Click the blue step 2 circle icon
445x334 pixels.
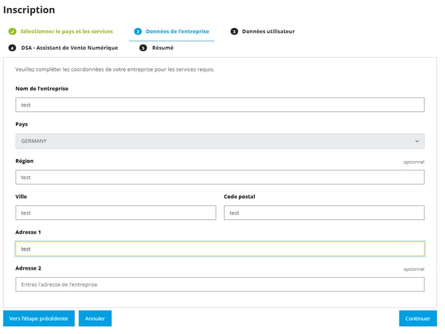point(137,31)
